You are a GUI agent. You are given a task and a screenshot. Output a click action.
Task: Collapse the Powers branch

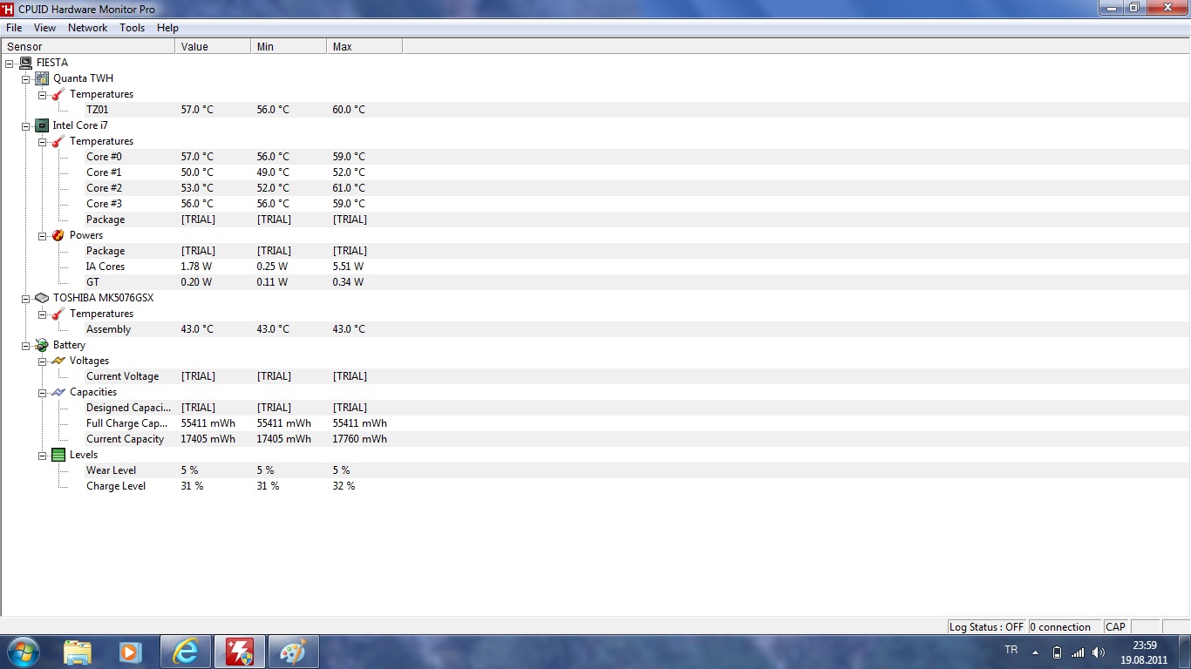tap(43, 235)
